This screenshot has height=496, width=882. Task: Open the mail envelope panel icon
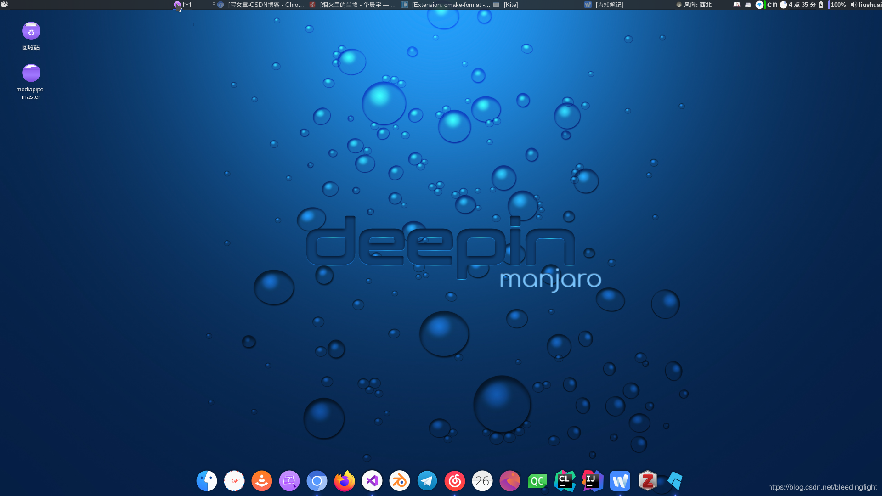[187, 5]
